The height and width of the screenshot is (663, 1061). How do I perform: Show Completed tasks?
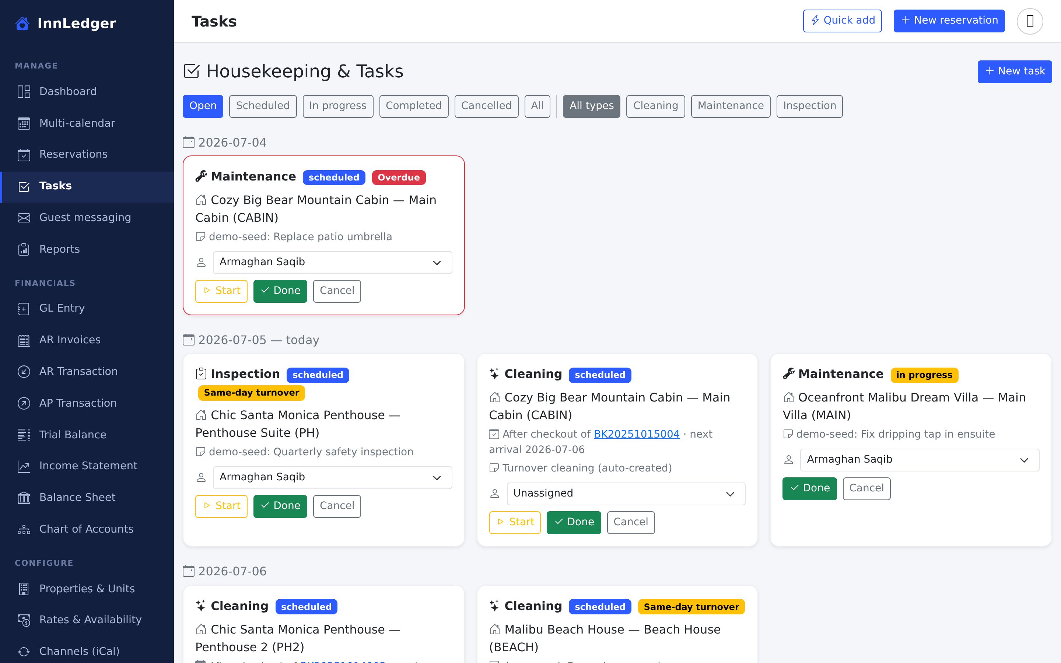[414, 106]
